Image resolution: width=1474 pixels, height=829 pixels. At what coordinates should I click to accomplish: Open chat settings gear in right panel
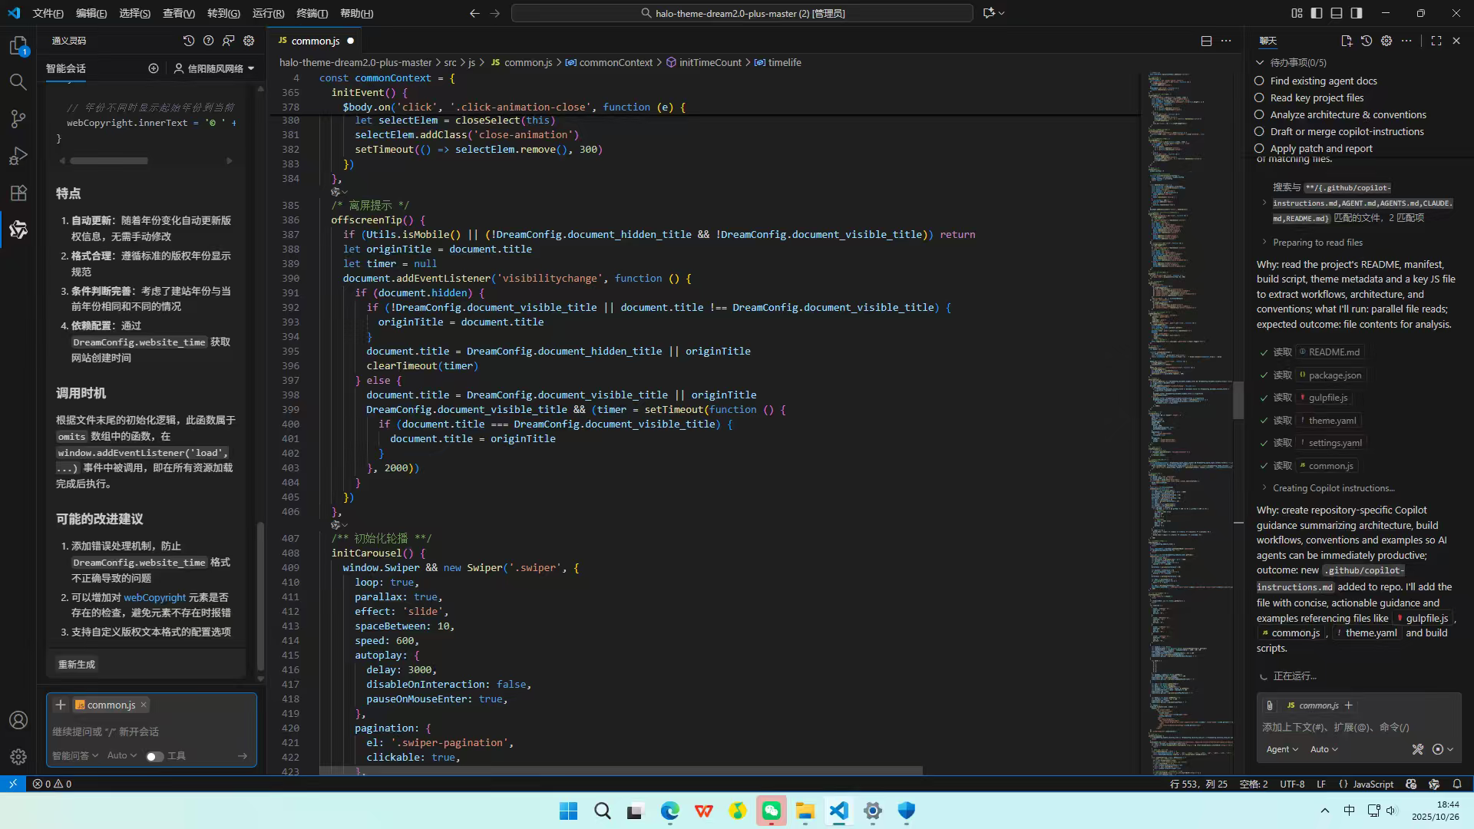(1386, 41)
